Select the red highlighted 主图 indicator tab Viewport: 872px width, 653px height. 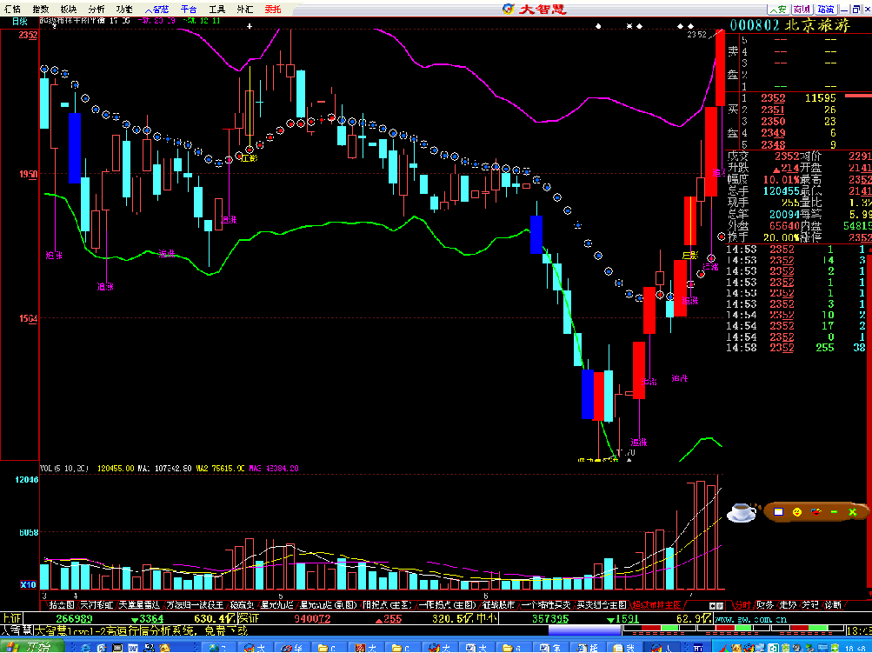pyautogui.click(x=656, y=604)
